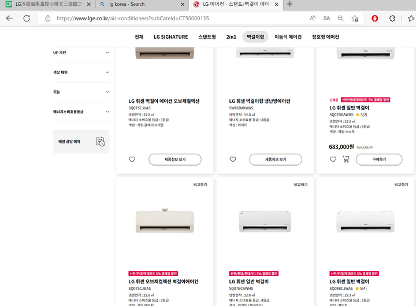Close the lg korea Search tab
This screenshot has height=306, width=416.
[183, 4]
